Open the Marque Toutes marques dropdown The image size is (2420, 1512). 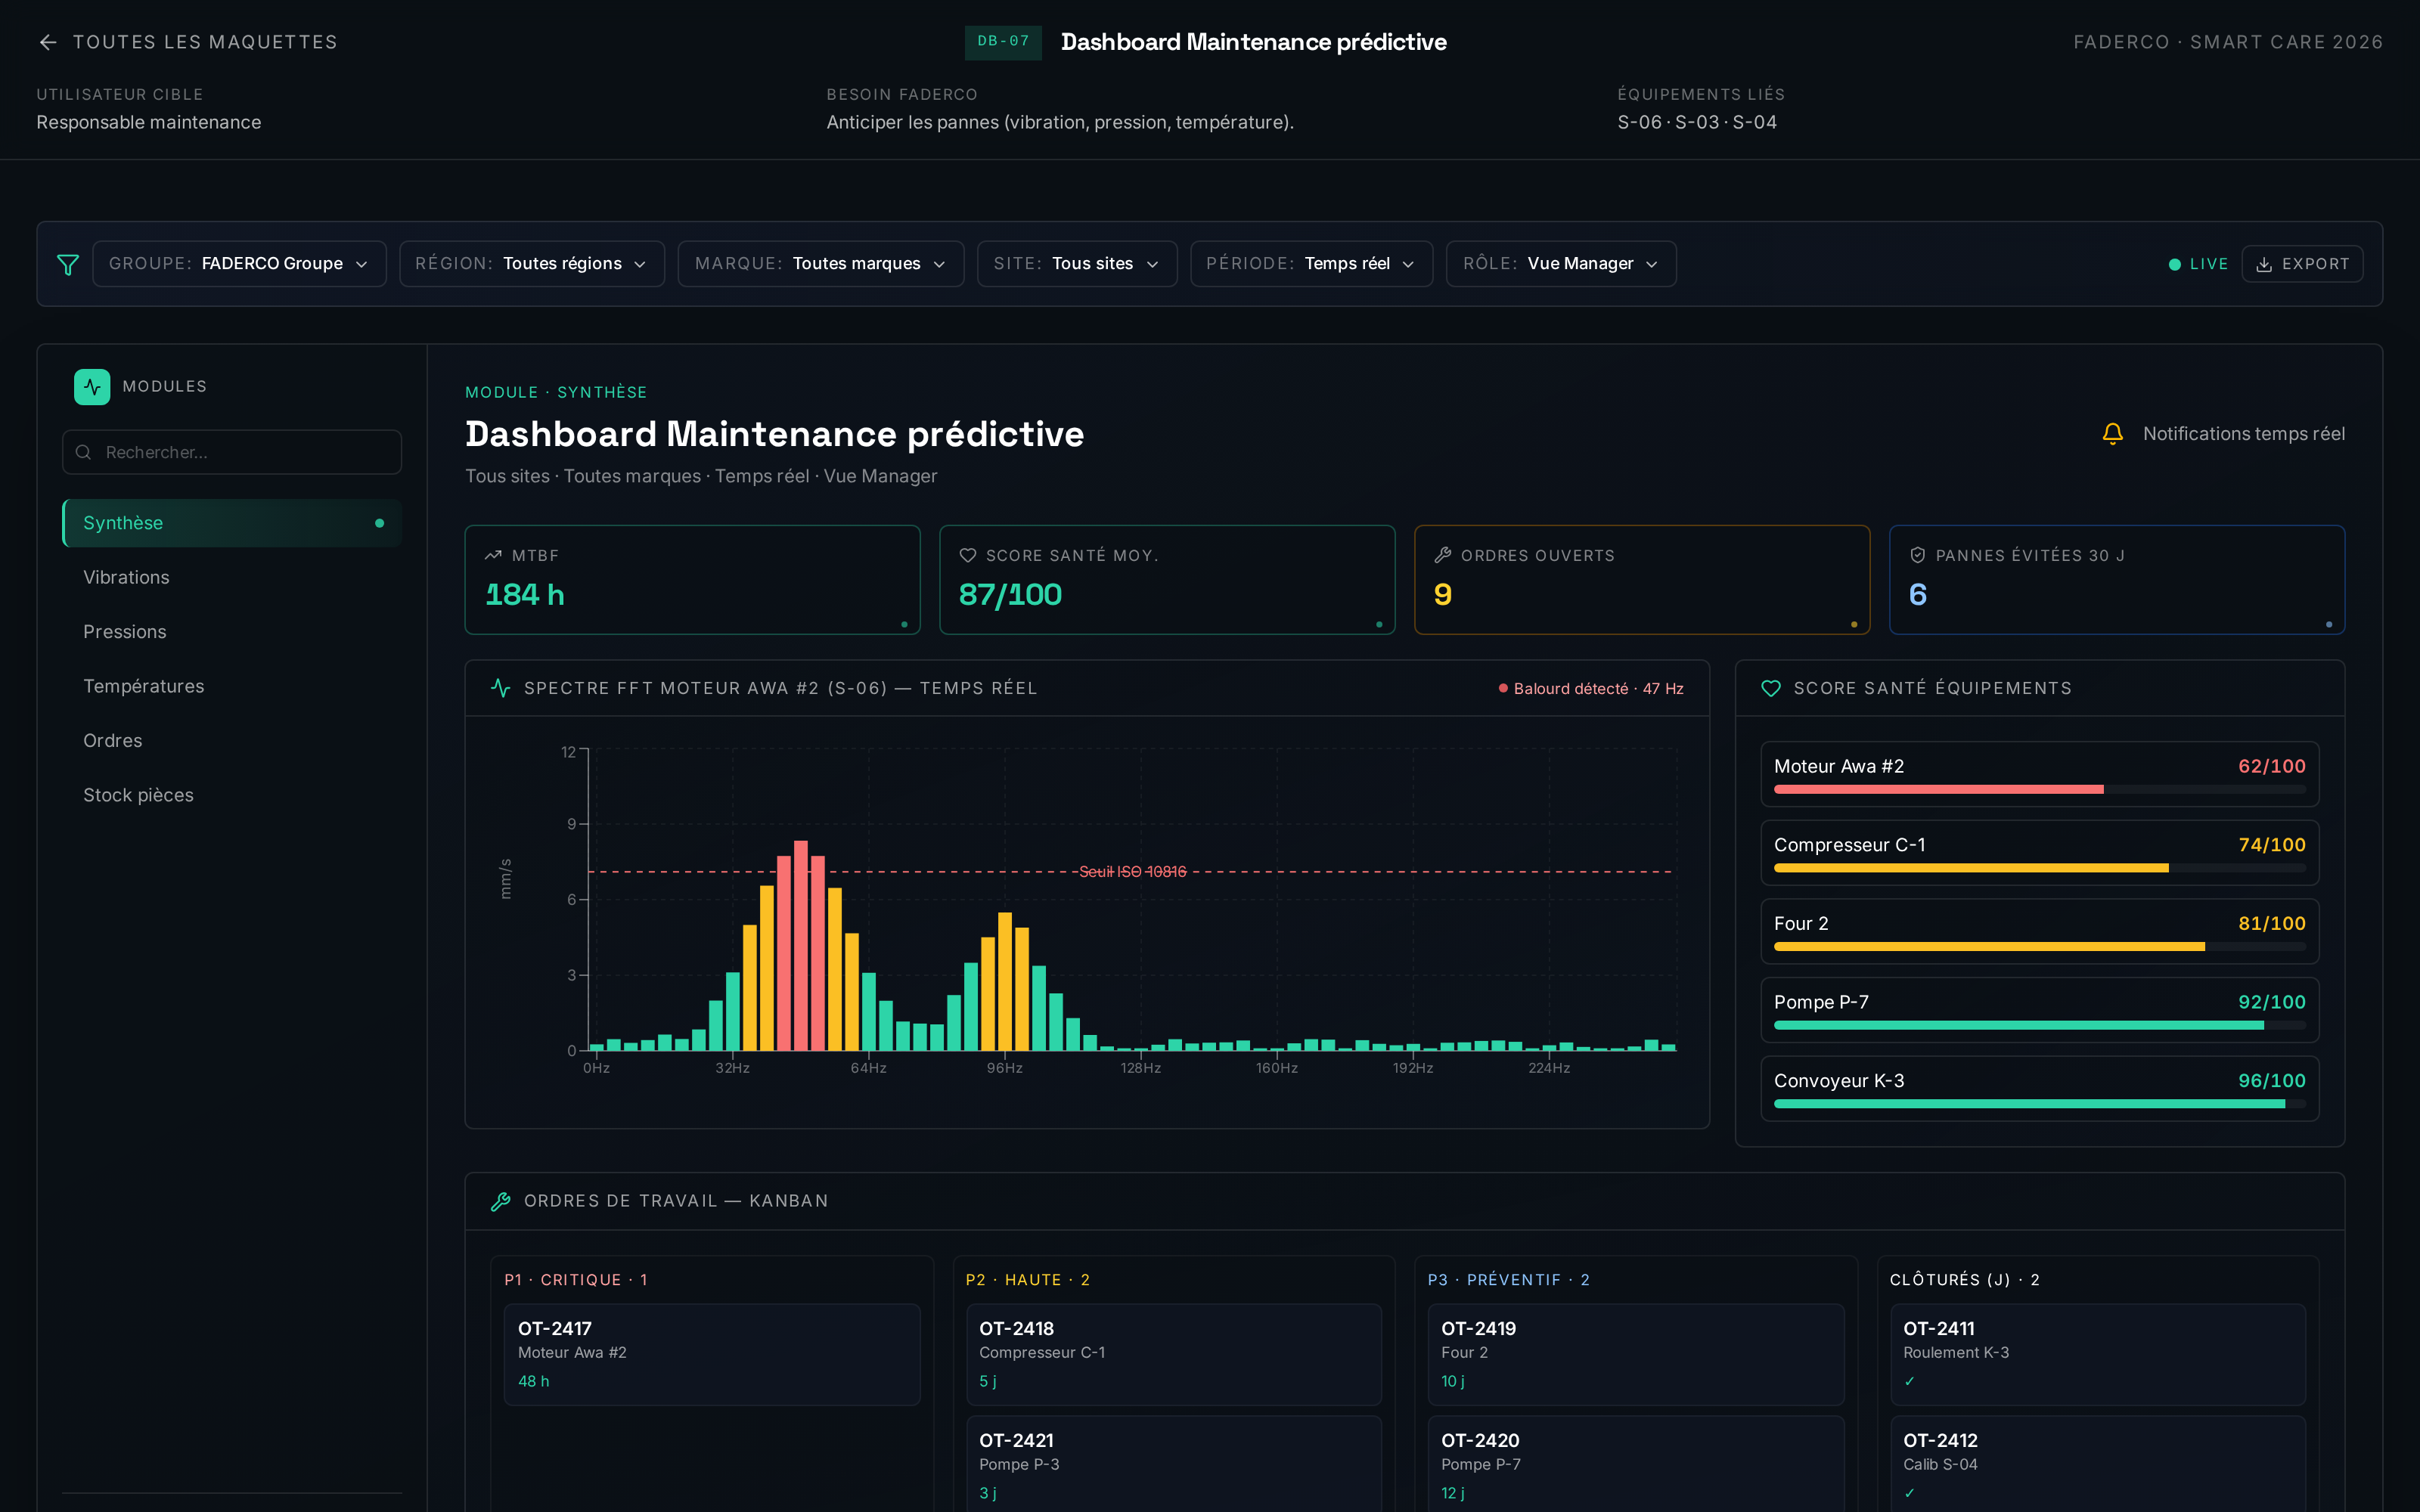[x=821, y=264]
